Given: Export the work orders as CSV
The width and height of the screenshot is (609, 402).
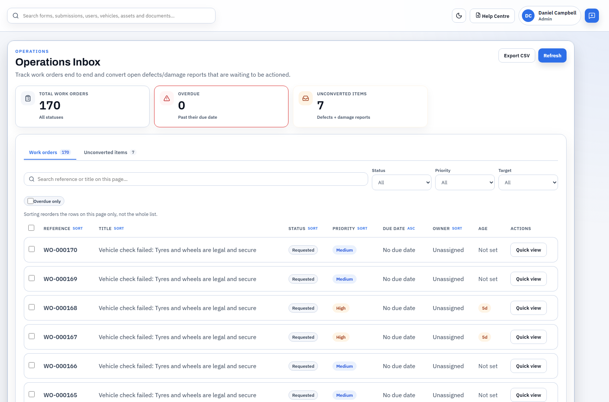Looking at the screenshot, I should 517,55.
